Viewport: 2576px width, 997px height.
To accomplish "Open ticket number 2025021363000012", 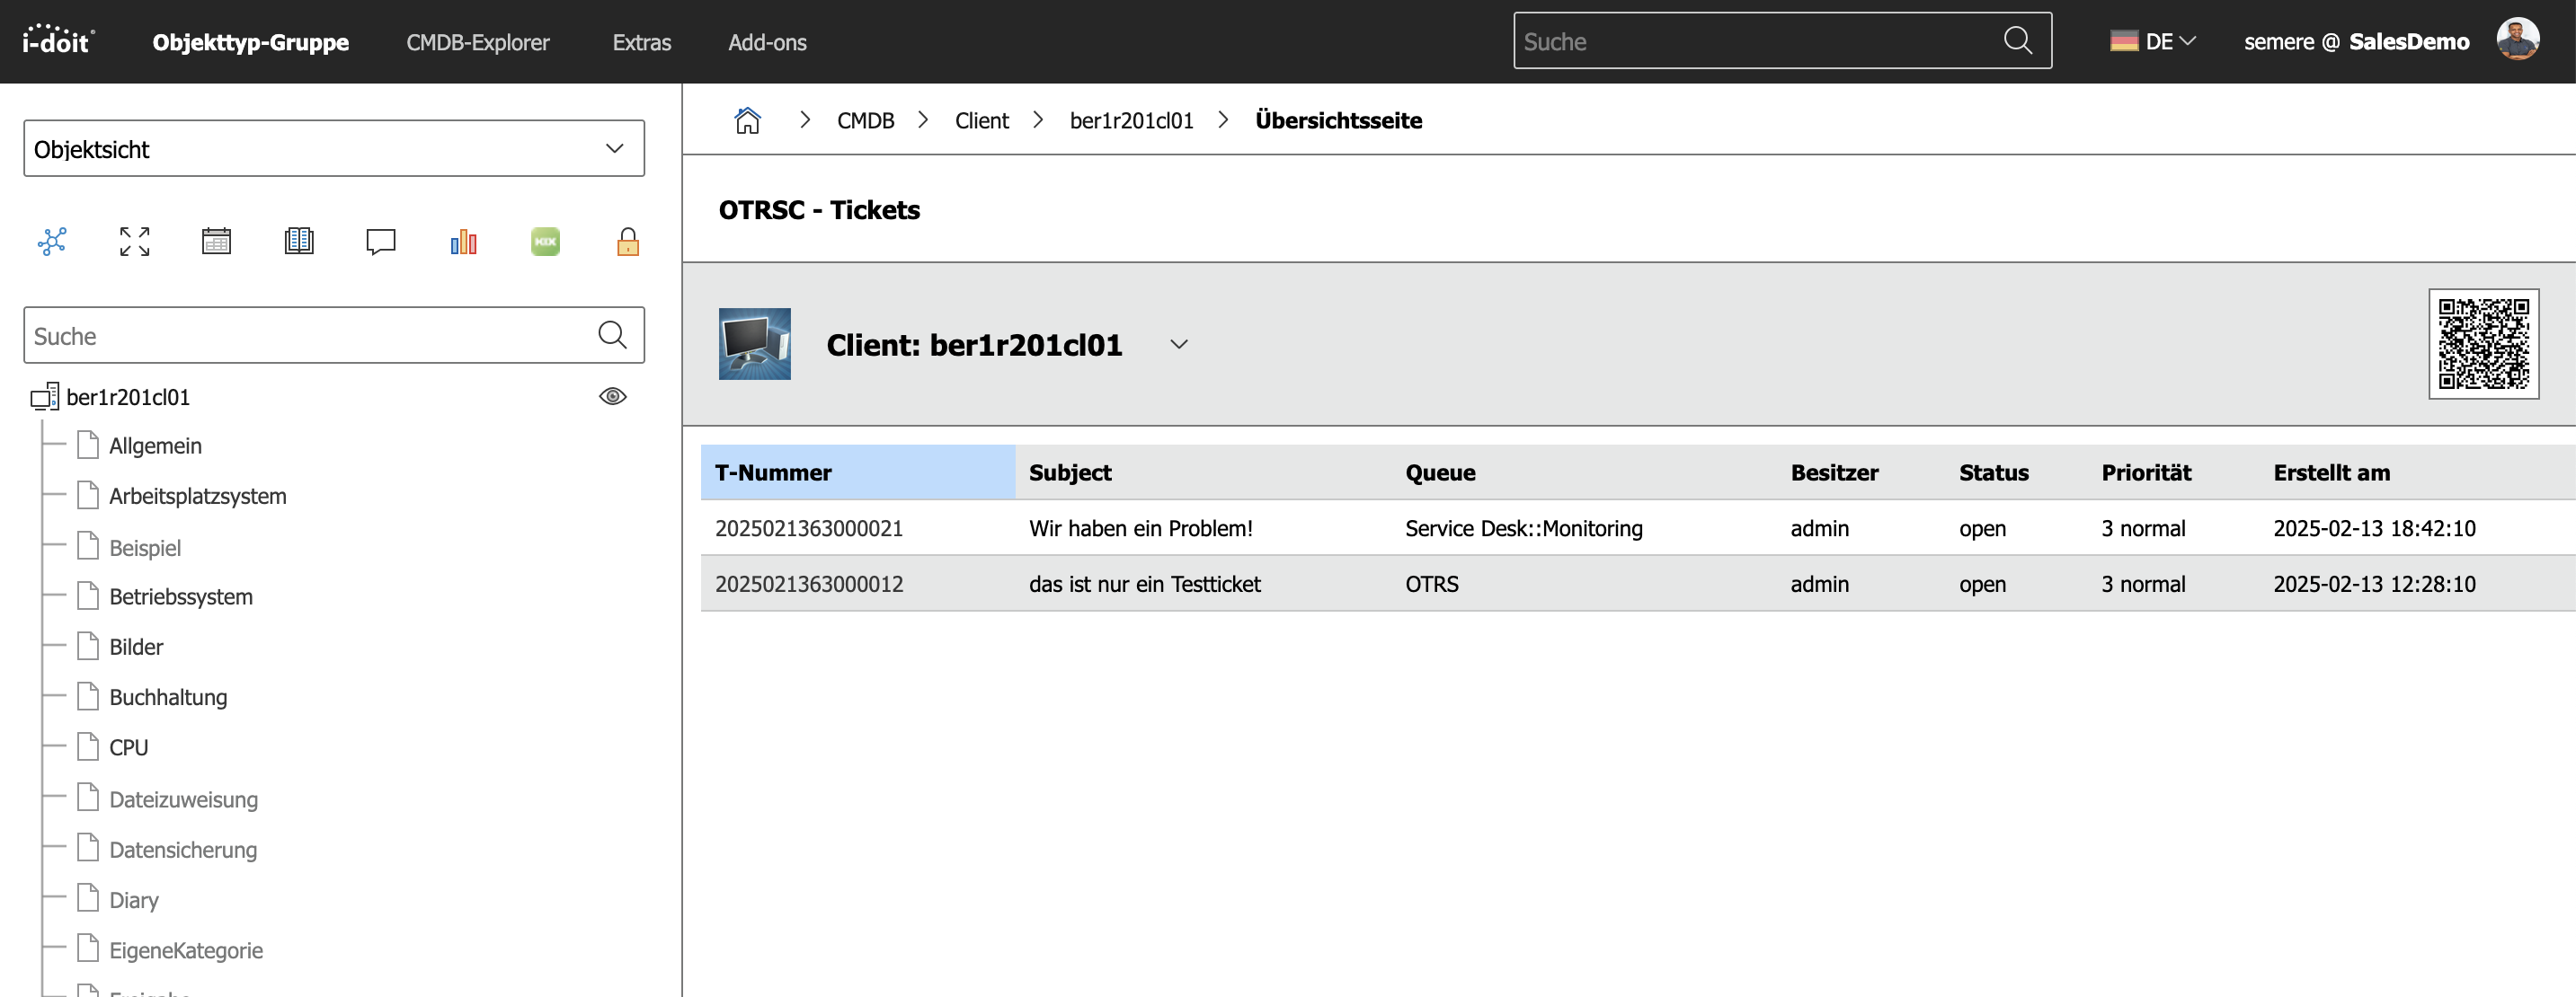I will tap(808, 584).
